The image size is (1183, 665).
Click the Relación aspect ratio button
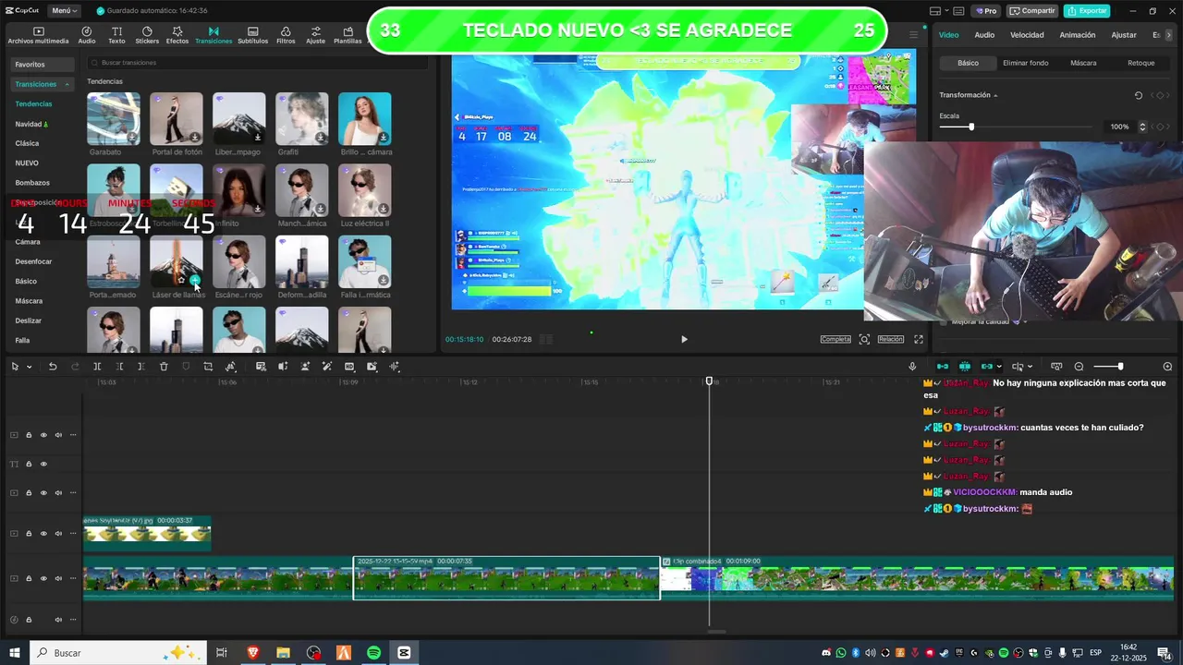tap(890, 339)
